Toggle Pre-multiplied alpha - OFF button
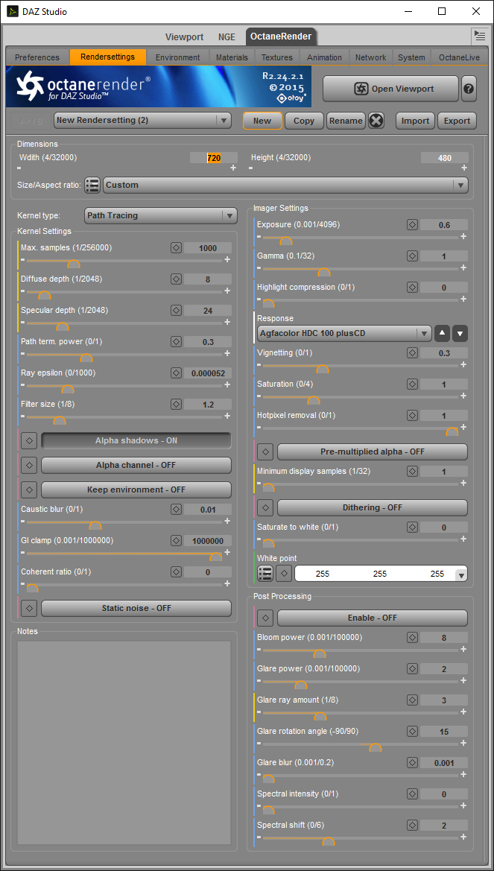This screenshot has width=494, height=871. 373,452
